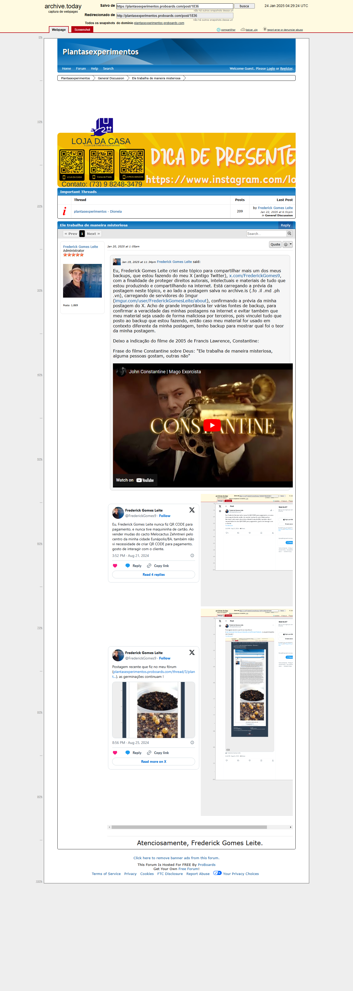Click YouTube channel avatar in video title

[121, 372]
